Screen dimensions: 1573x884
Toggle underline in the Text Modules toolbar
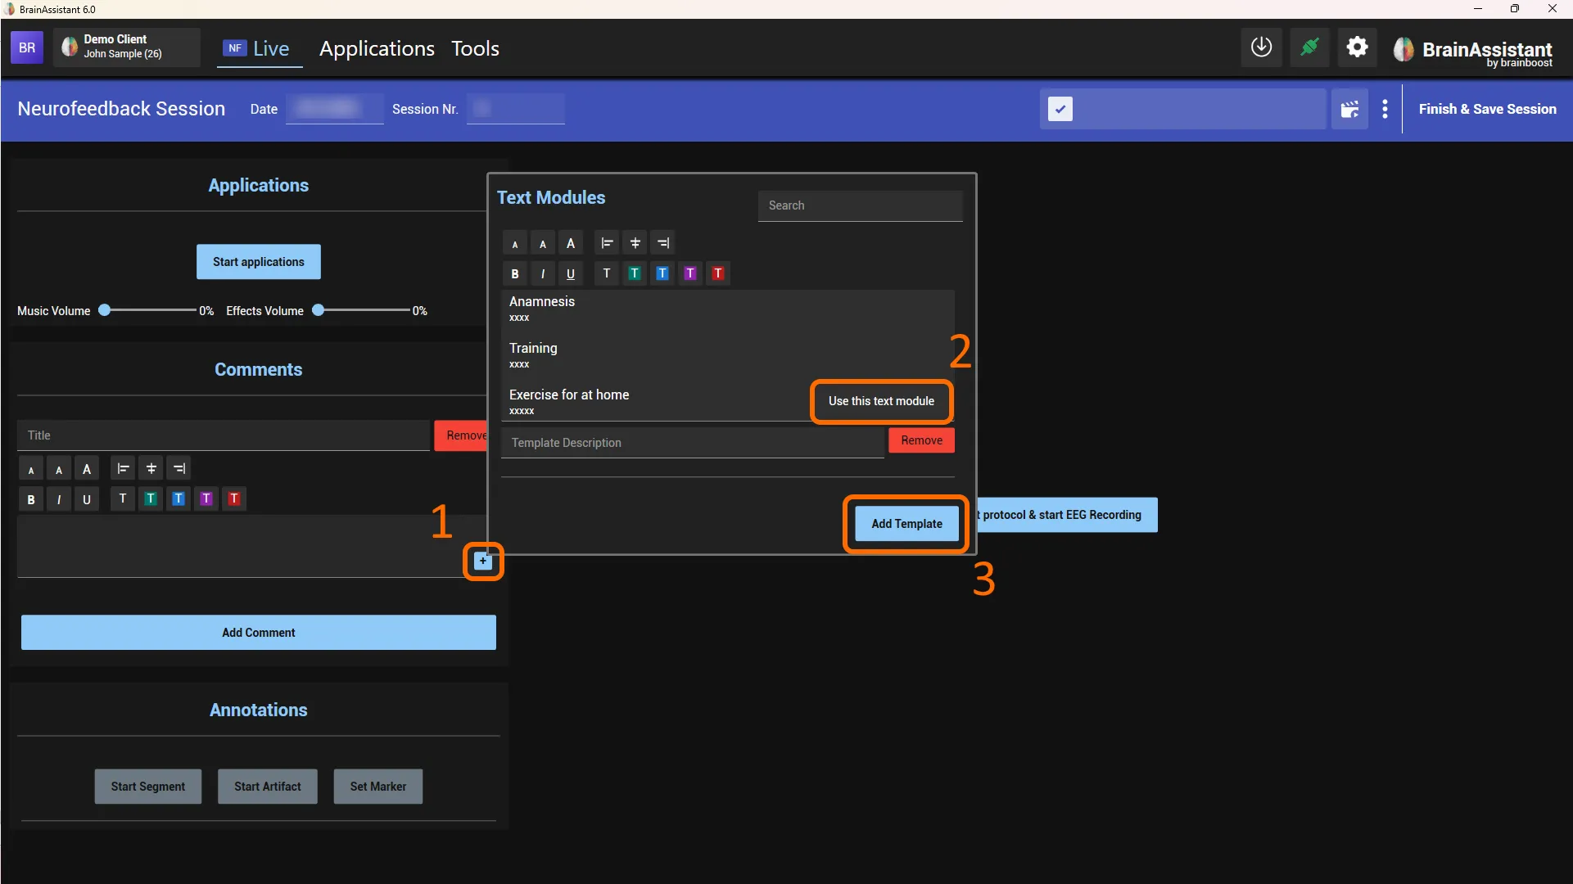[571, 273]
